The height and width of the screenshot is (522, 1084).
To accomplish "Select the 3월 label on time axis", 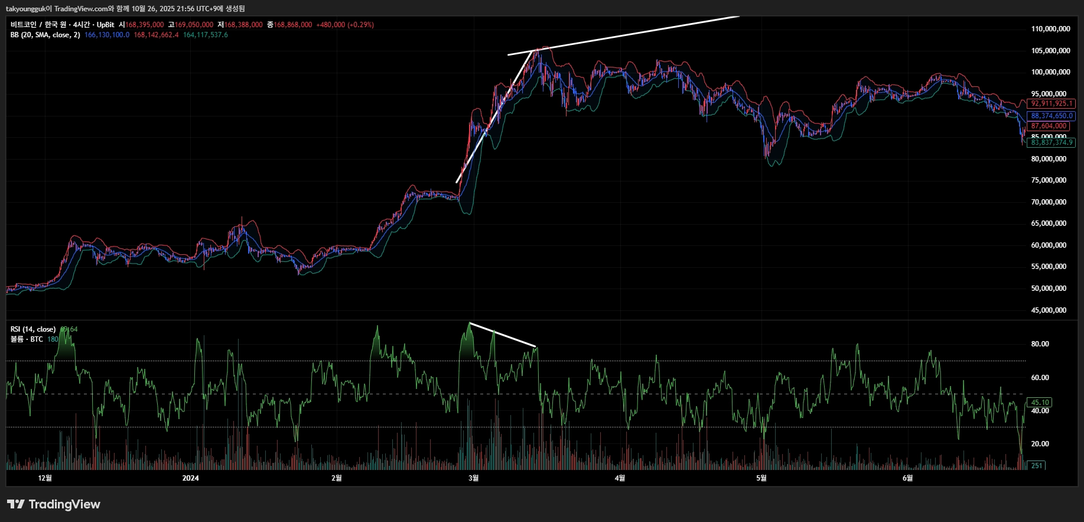I will pyautogui.click(x=473, y=478).
